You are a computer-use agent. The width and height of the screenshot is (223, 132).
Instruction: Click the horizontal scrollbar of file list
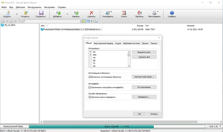click(120, 122)
